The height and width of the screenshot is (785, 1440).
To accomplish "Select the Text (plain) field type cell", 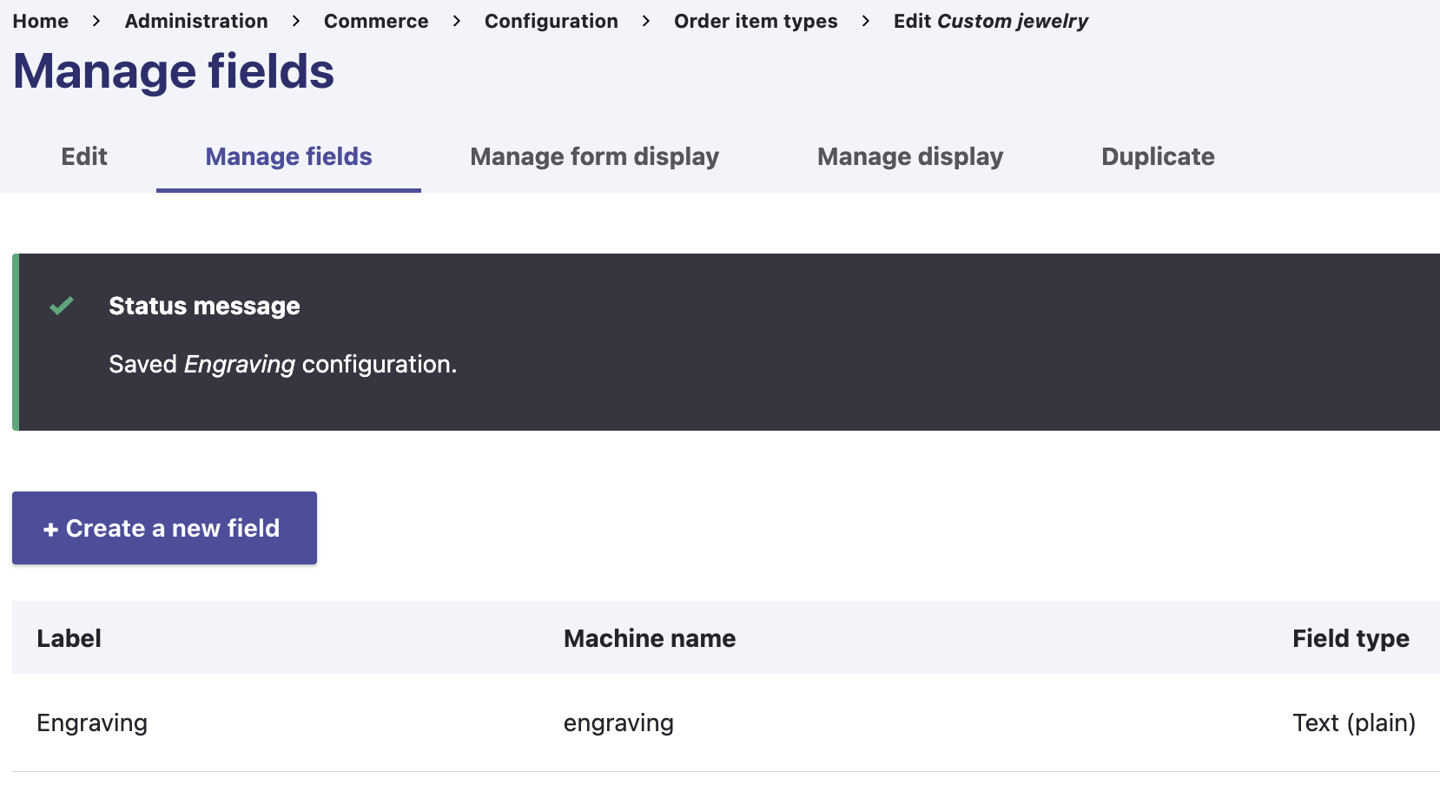I will pos(1354,722).
